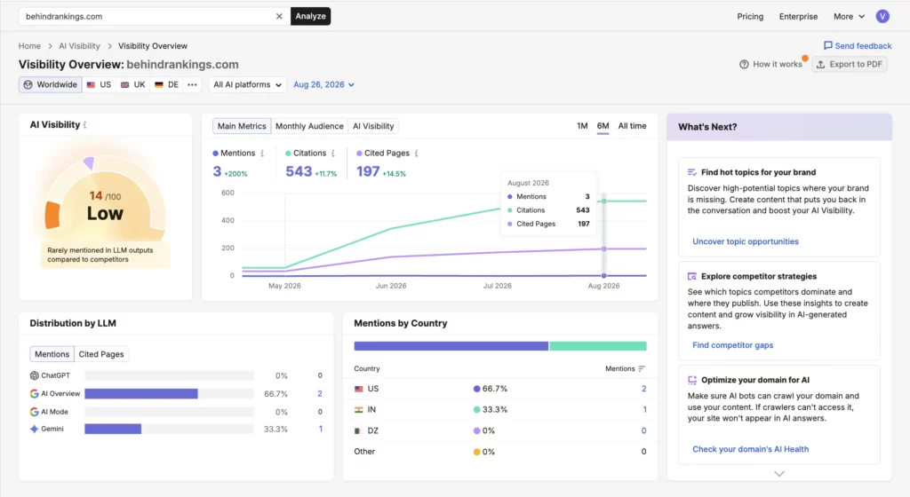Show info tooltip for Cited Pages metric
Screen dimensions: 910x497
tap(417, 154)
